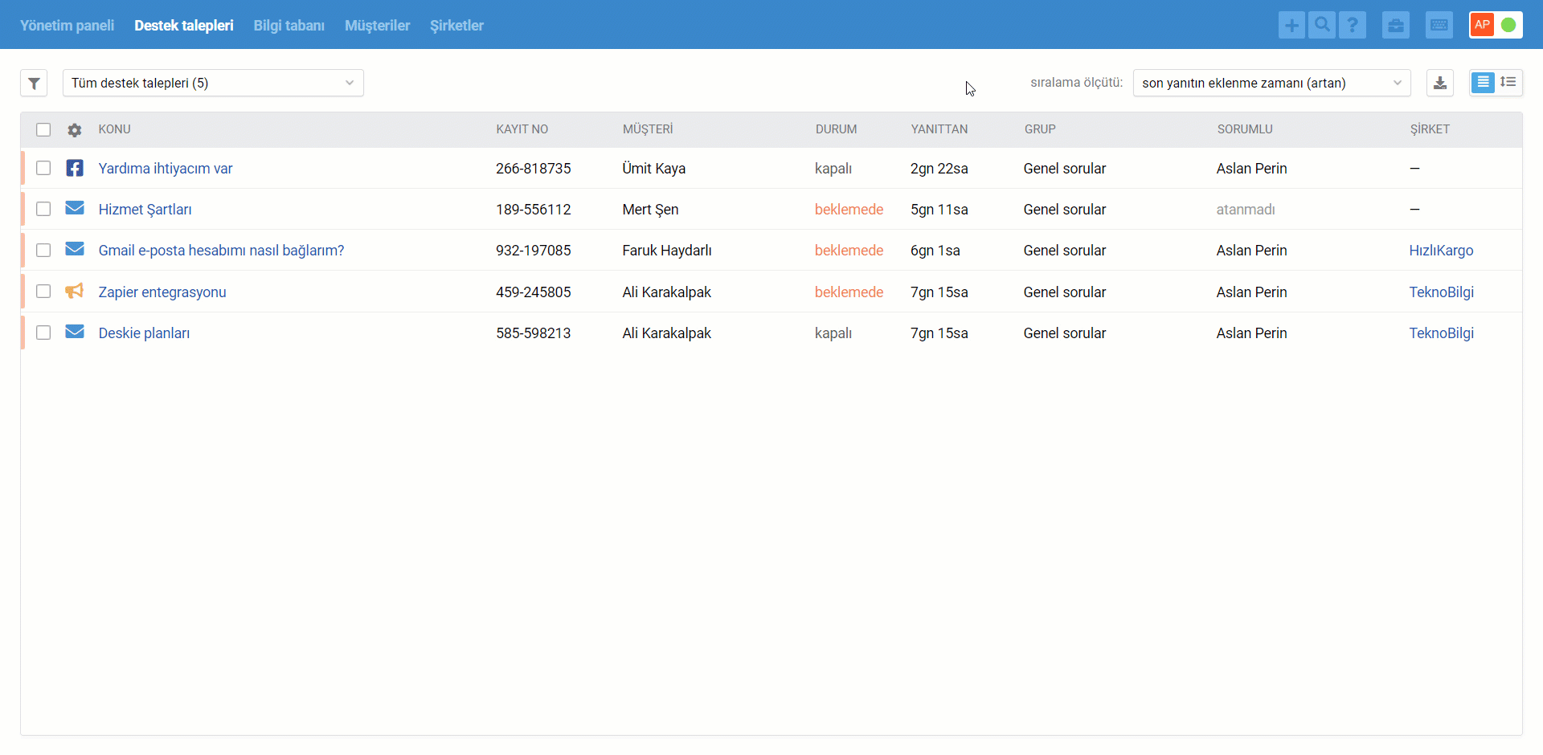
Task: Switch to compact list view icon
Action: pos(1483,83)
